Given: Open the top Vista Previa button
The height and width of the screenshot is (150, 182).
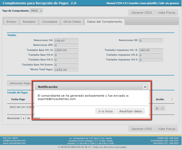Looking at the screenshot, I should tap(166, 13).
